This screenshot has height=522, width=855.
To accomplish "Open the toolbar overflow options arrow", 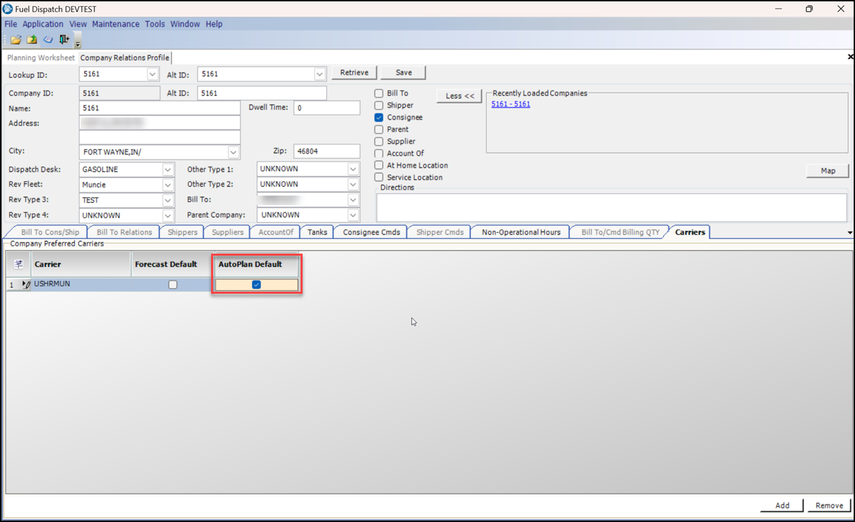I will (77, 44).
